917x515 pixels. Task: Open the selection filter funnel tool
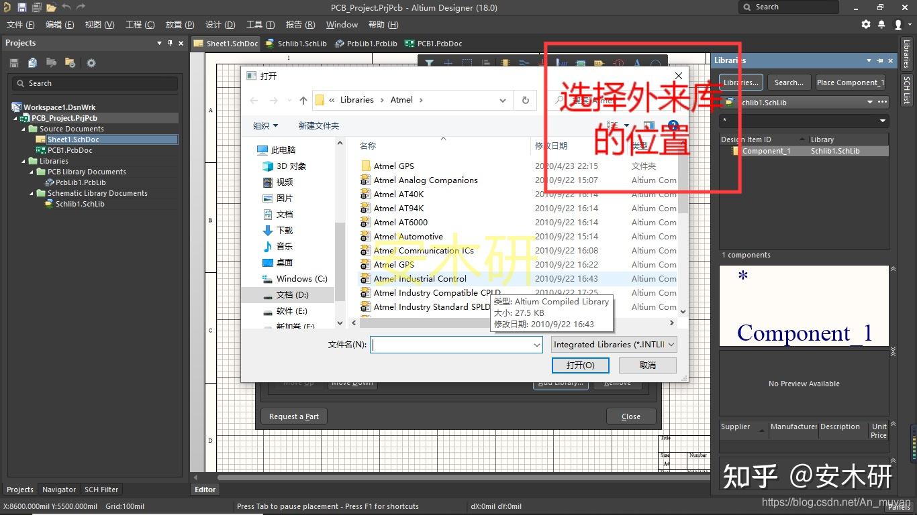[428, 61]
